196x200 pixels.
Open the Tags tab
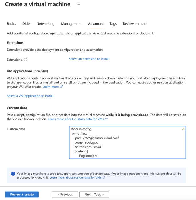point(113,24)
